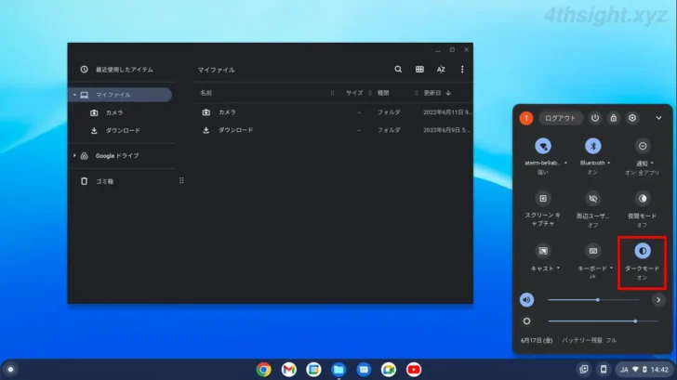677x380 pixels.
Task: Click the ログアウト button
Action: pos(560,118)
